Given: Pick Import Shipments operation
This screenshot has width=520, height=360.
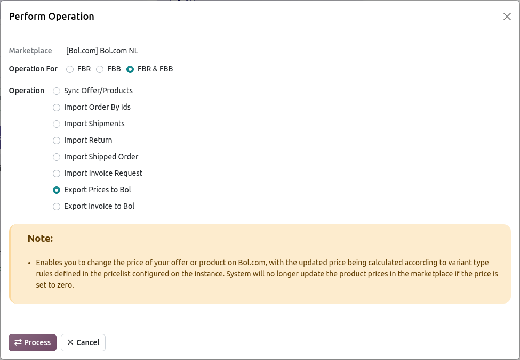Looking at the screenshot, I should pyautogui.click(x=57, y=124).
